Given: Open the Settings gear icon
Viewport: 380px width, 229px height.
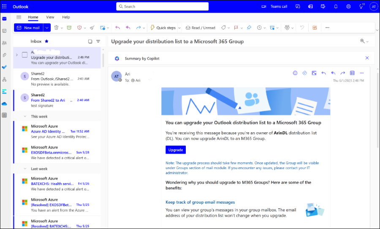Looking at the screenshot, I should tap(348, 7).
